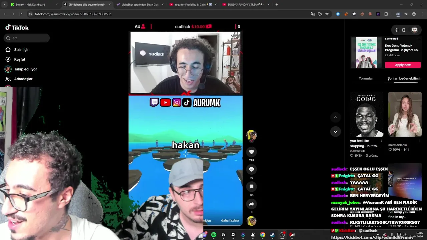Open the media cast icon in toolbar
This screenshot has width=427, height=240.
point(398,14)
